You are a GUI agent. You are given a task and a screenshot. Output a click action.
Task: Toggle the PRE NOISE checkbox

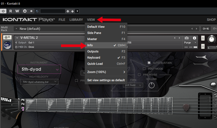tap(139, 75)
